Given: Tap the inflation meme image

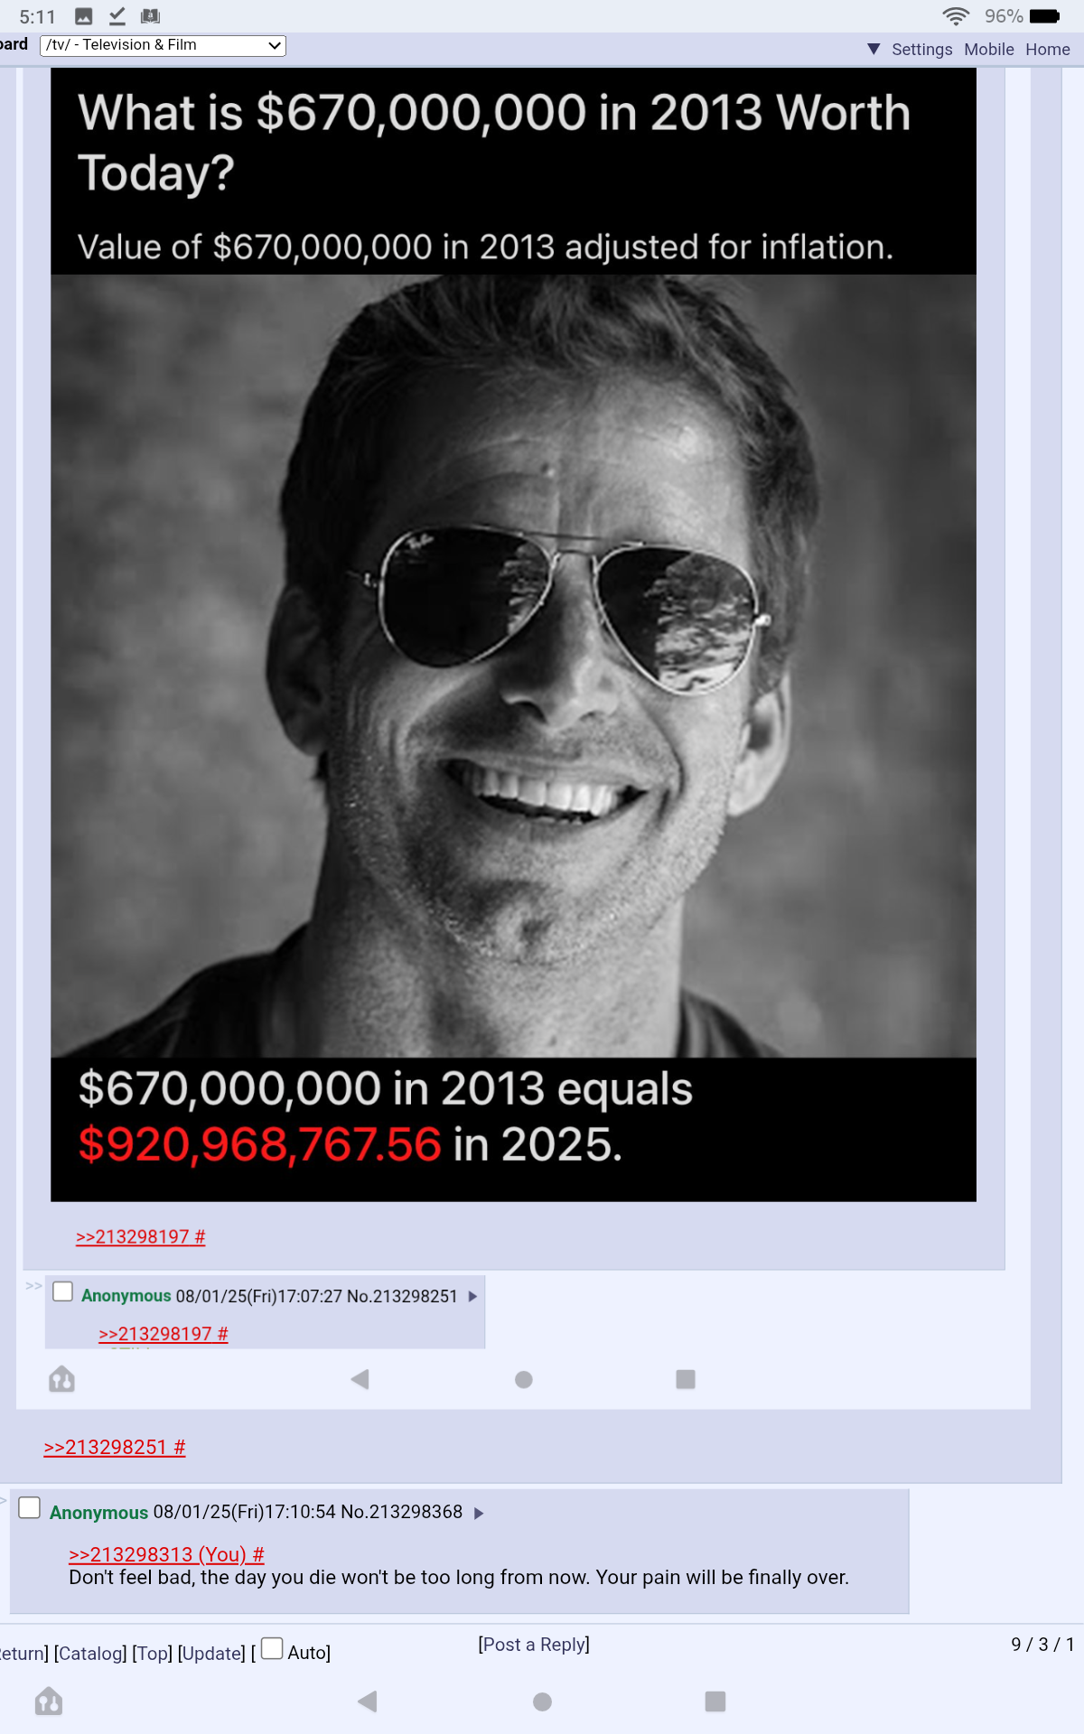Looking at the screenshot, I should 513,635.
